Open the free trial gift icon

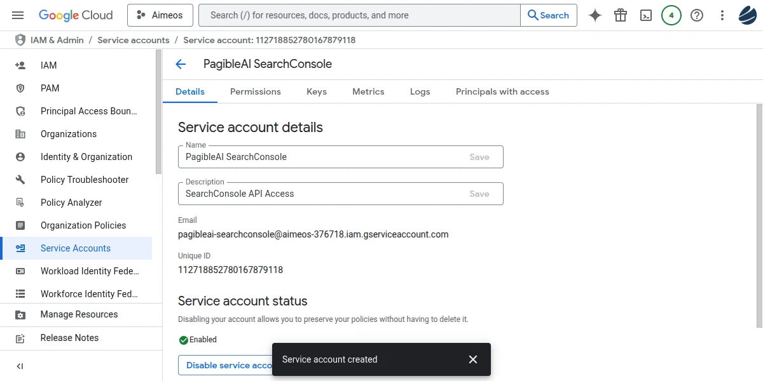[x=621, y=15]
